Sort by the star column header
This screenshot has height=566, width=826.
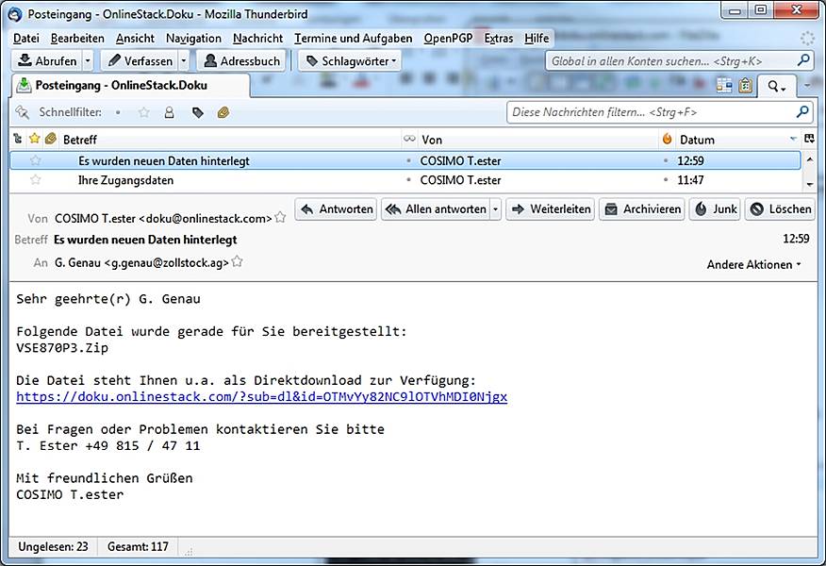[x=35, y=139]
